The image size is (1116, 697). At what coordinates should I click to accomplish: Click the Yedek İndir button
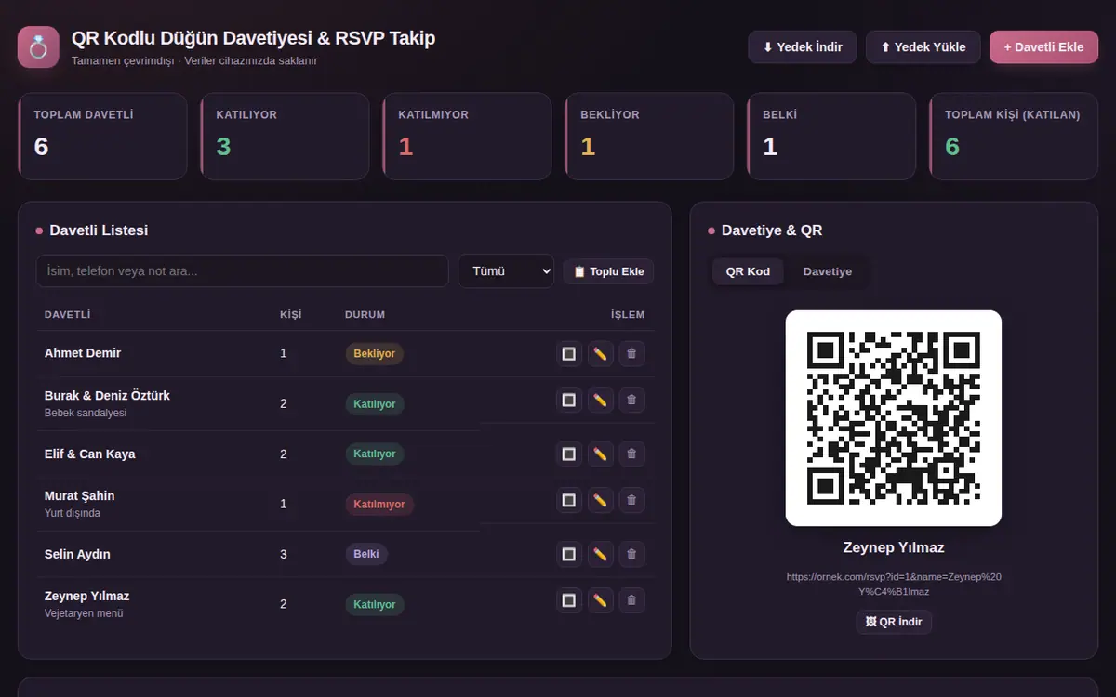pyautogui.click(x=802, y=47)
